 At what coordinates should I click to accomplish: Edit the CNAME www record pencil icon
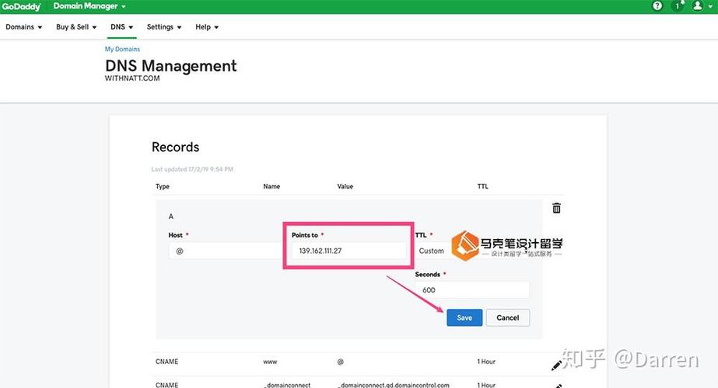pos(556,365)
